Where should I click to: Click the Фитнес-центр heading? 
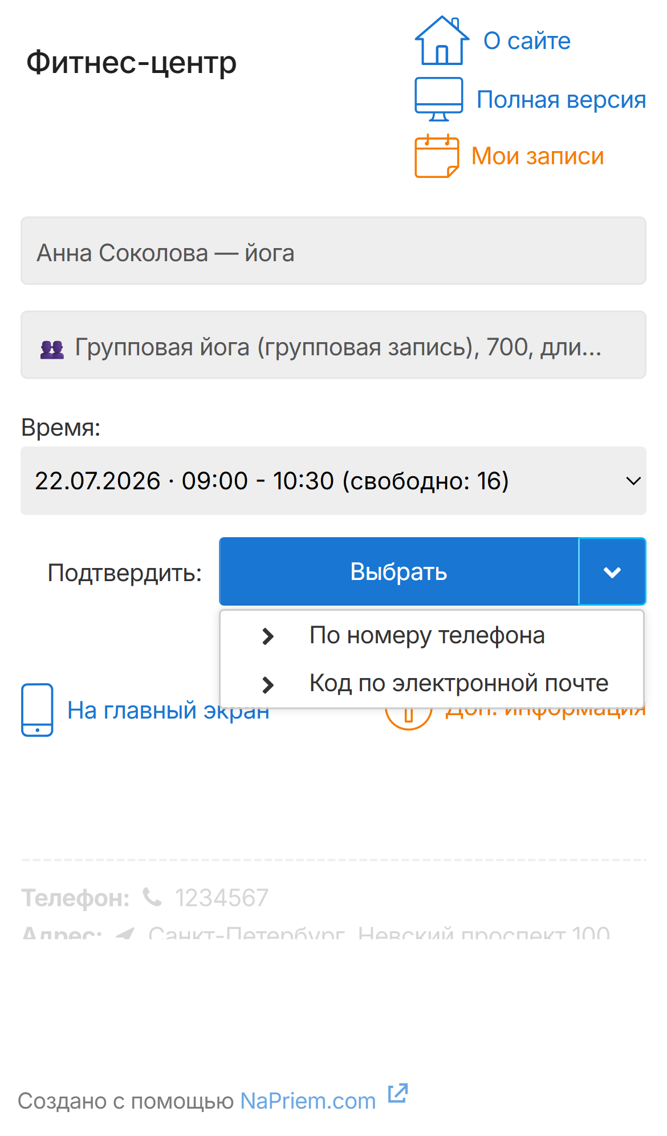[131, 62]
